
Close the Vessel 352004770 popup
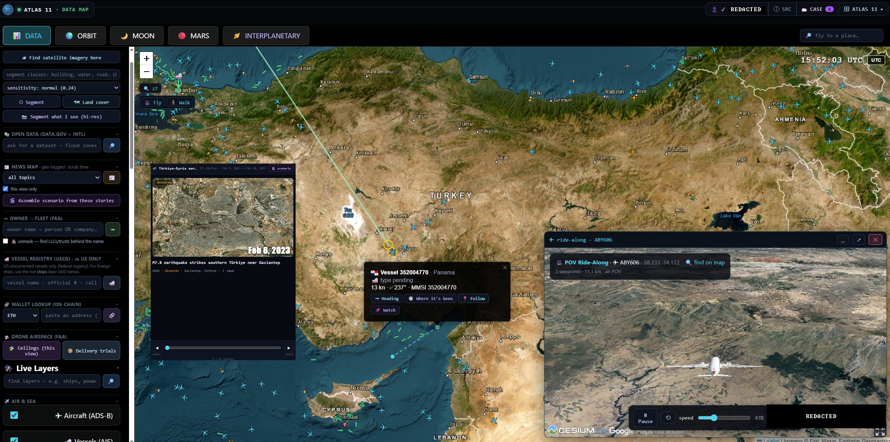pos(505,268)
